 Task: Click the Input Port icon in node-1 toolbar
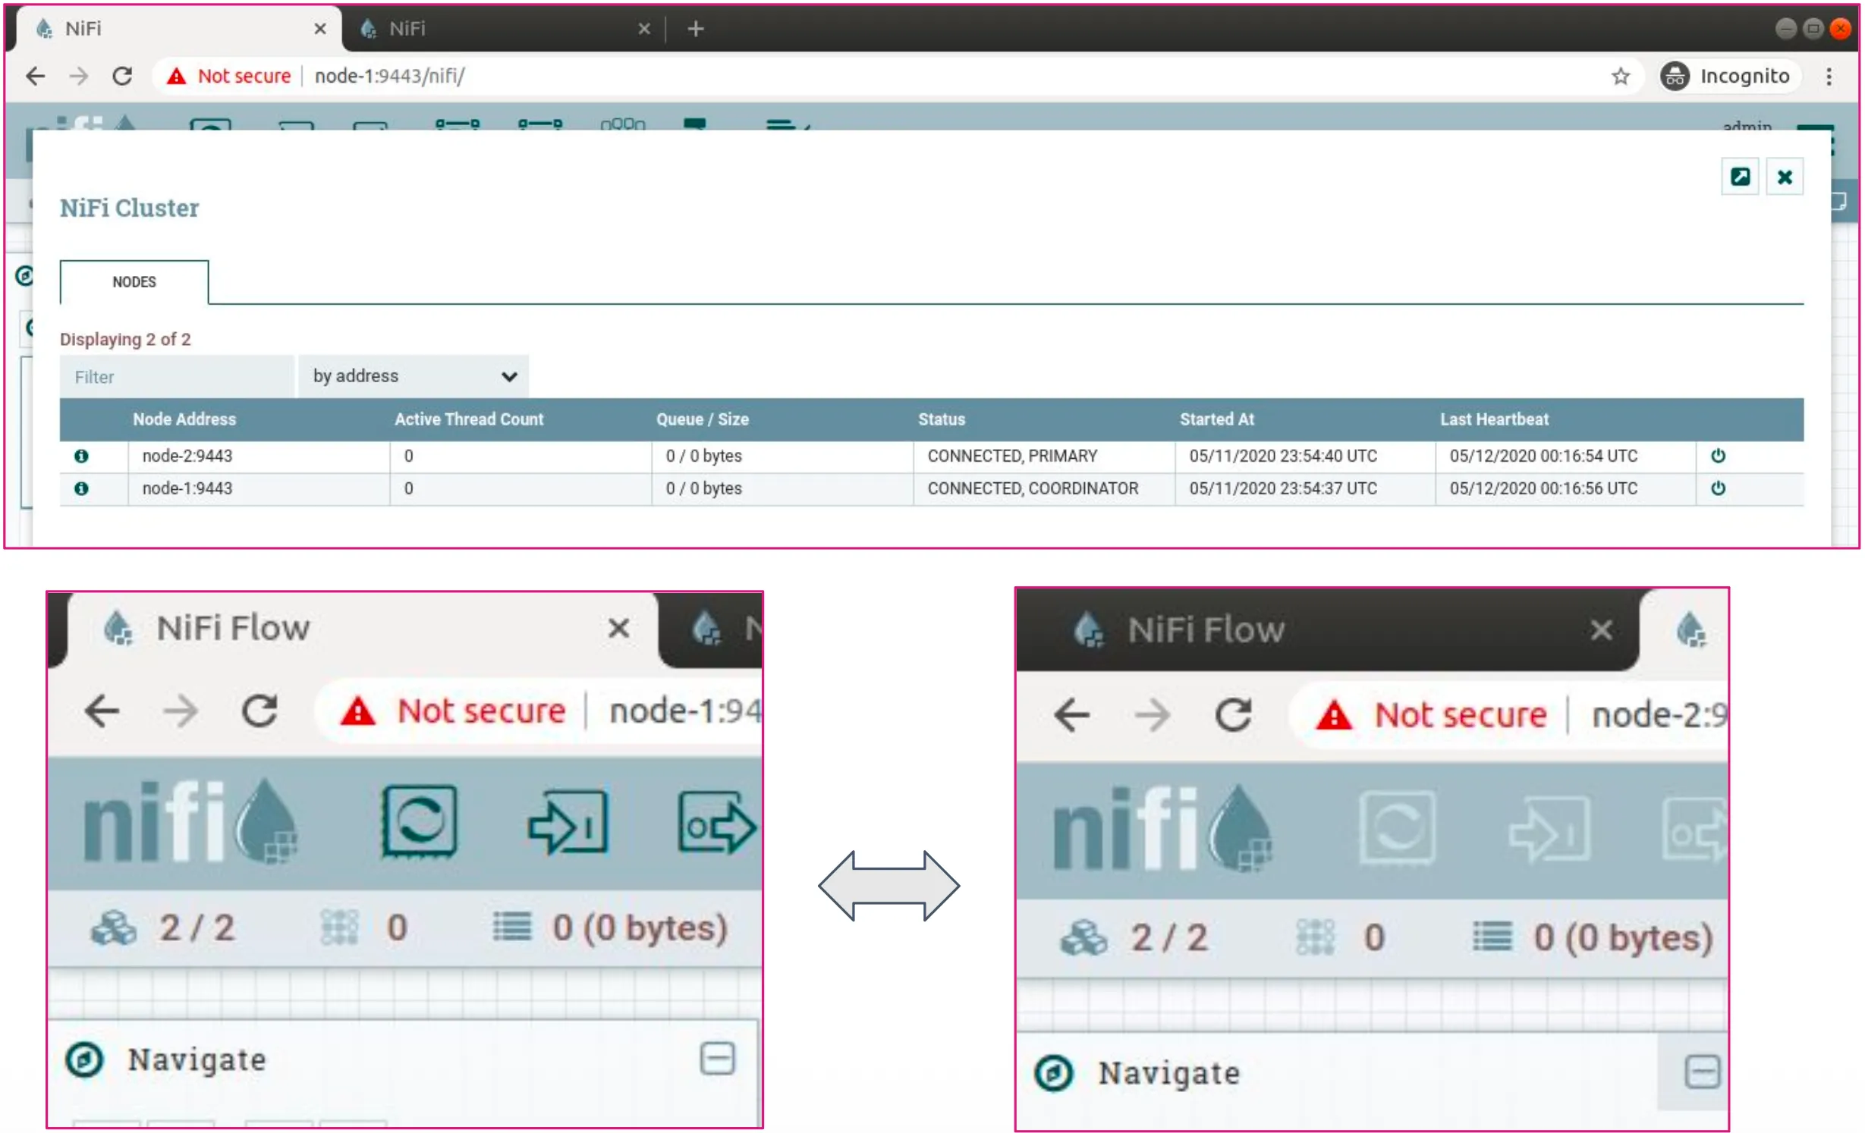568,824
